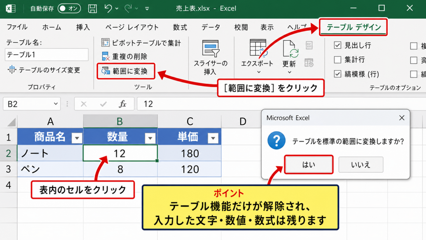This screenshot has height=240, width=426.
Task: Uncheck the 見出し行 checkbox
Action: [337, 45]
